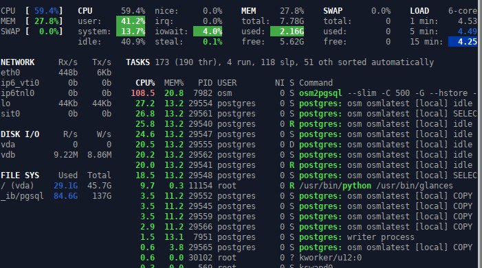Click the FILE SYS section header

pyautogui.click(x=20, y=175)
